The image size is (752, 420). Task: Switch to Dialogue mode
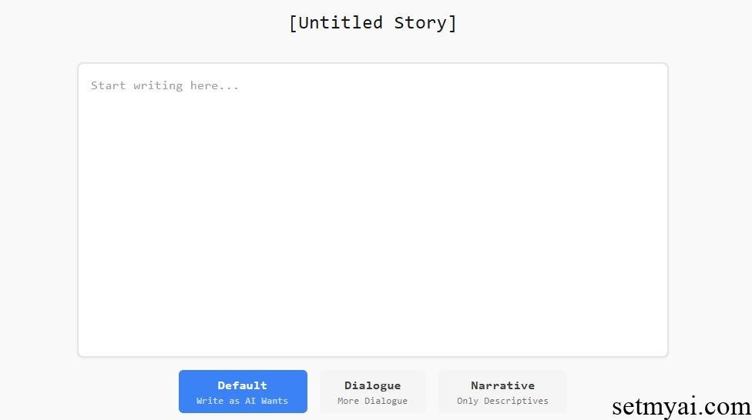tap(373, 392)
